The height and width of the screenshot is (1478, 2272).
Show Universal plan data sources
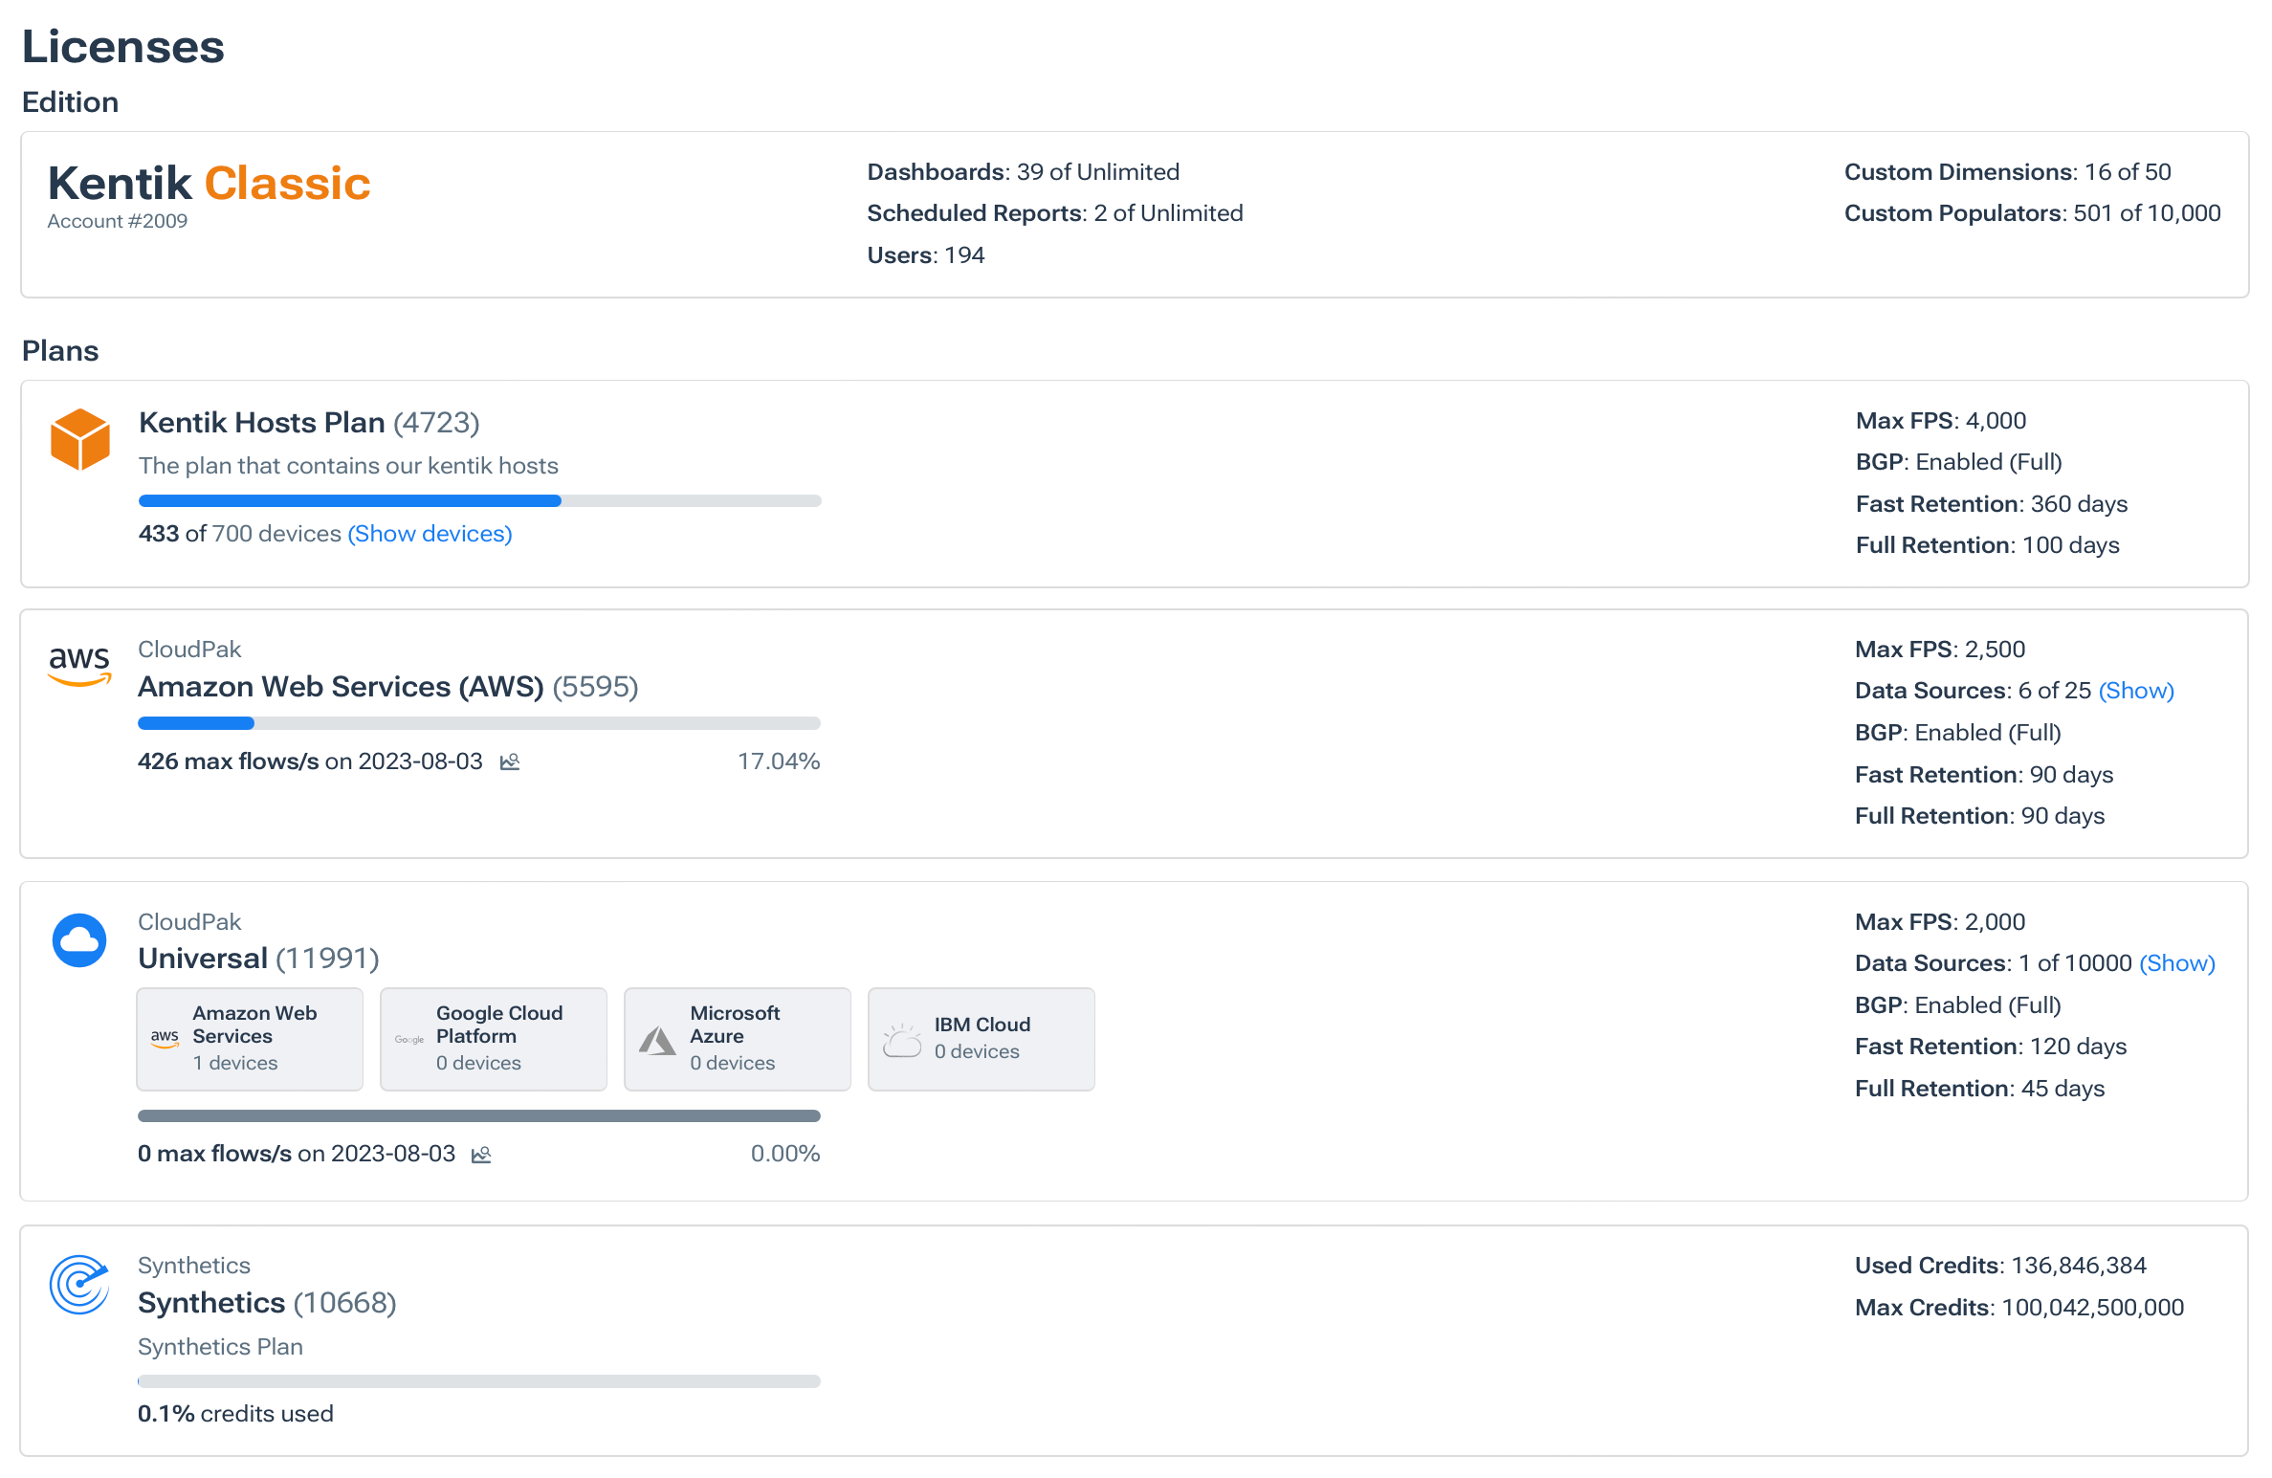click(x=2177, y=963)
